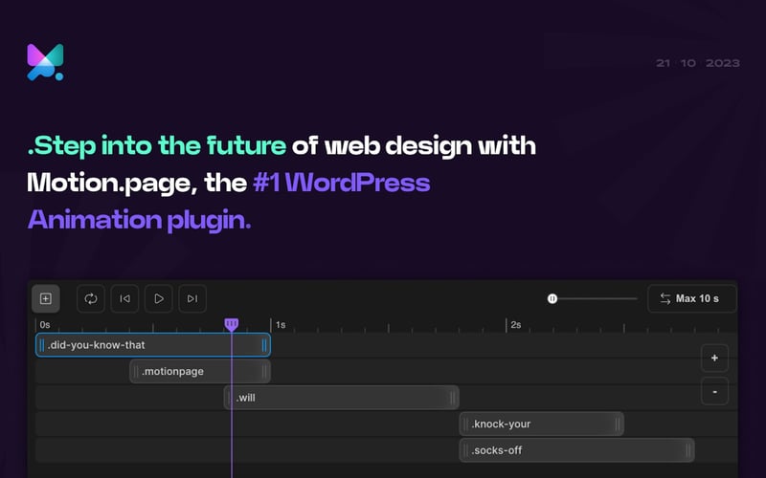Click the plus zoom-in button
Image resolution: width=766 pixels, height=478 pixels.
[714, 358]
